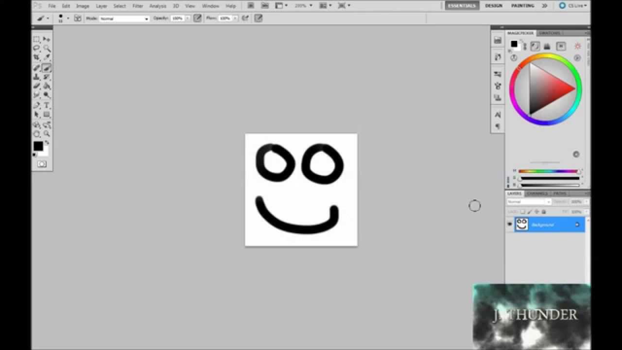Screen dimensions: 622x350
Task: Select the 3D Object Rotate tool
Action: point(36,125)
